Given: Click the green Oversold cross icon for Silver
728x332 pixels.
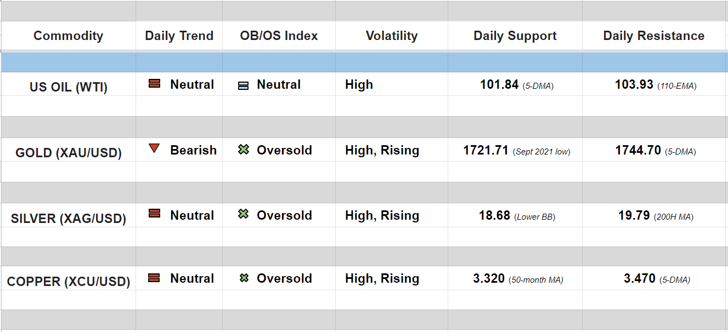Looking at the screenshot, I should pyautogui.click(x=244, y=214).
